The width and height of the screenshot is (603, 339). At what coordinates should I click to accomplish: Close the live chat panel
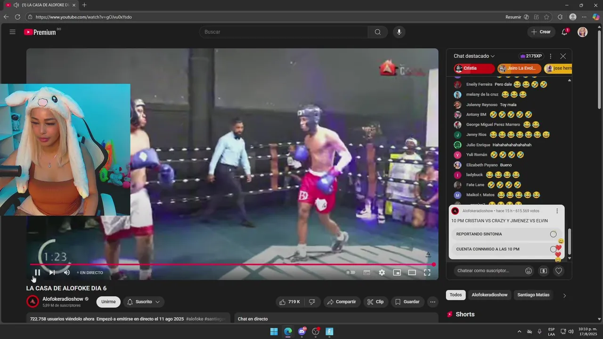(563, 56)
